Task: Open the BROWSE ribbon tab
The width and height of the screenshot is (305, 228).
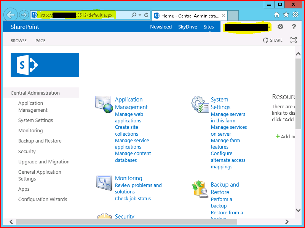Action: coord(19,41)
